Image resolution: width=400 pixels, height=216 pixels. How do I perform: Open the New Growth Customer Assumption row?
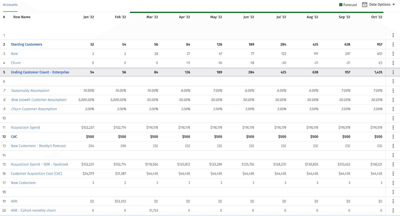coord(39,100)
